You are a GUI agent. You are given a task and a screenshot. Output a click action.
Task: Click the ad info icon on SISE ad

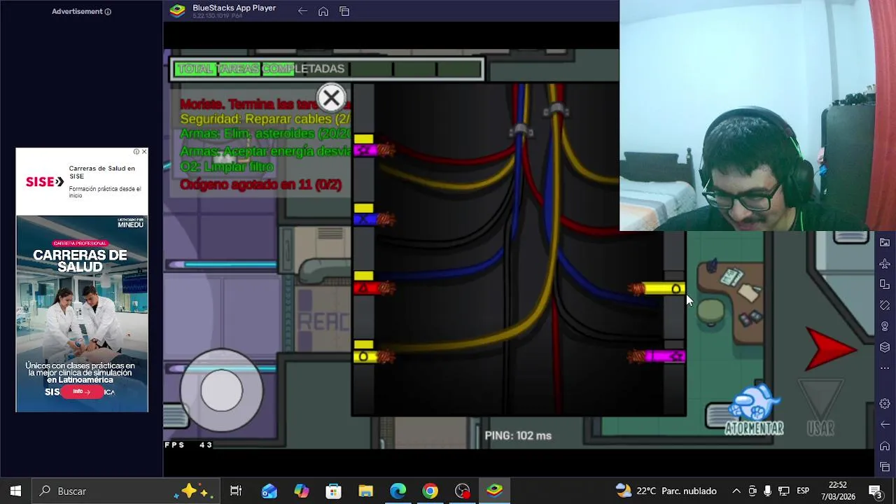[136, 151]
